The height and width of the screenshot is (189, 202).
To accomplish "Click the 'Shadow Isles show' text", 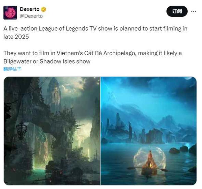I will pyautogui.click(x=65, y=61).
